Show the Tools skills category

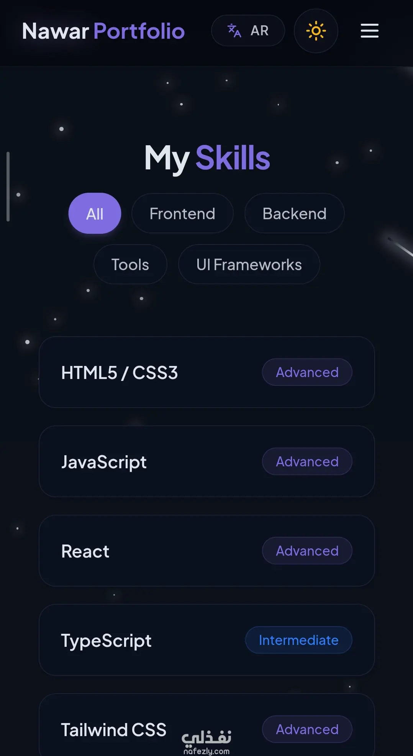(x=130, y=264)
